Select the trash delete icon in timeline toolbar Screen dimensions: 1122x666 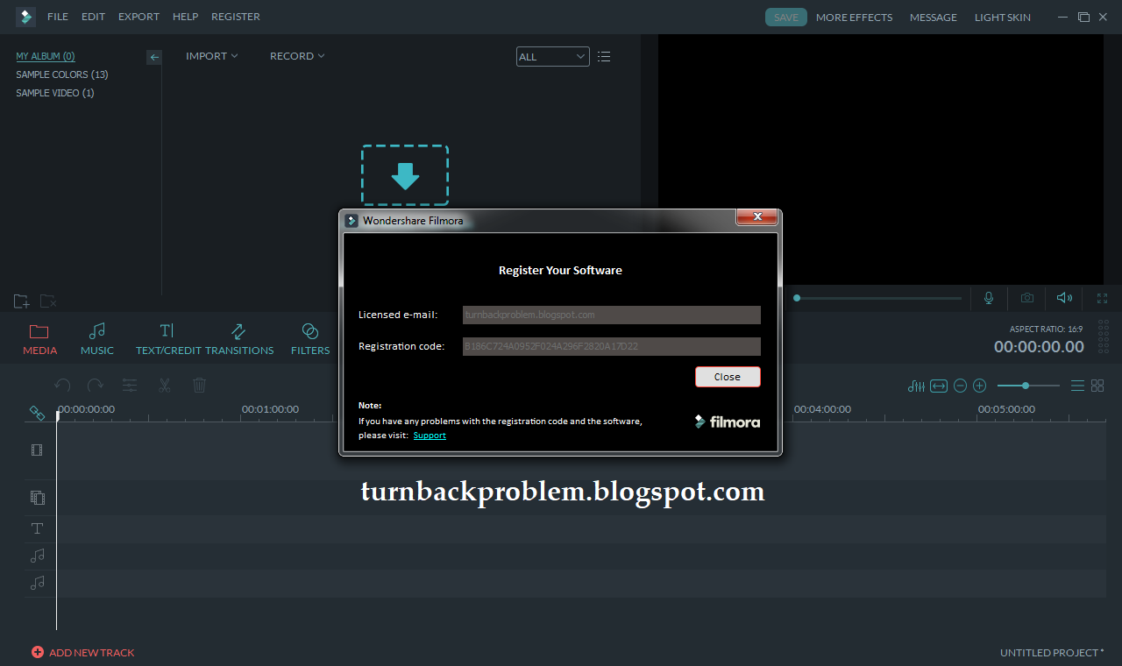(199, 385)
